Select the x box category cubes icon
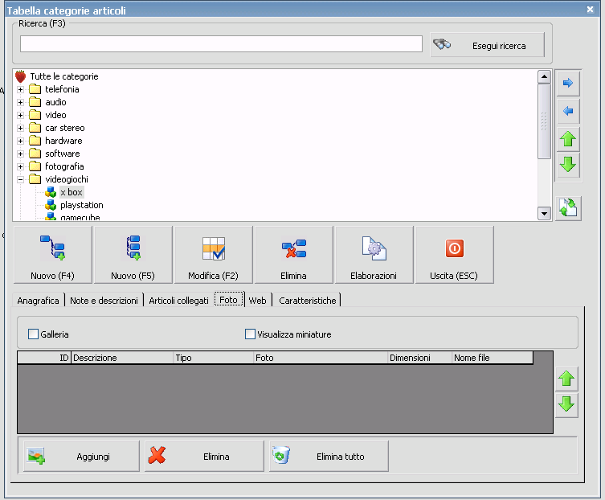This screenshot has width=605, height=500. pos(50,192)
